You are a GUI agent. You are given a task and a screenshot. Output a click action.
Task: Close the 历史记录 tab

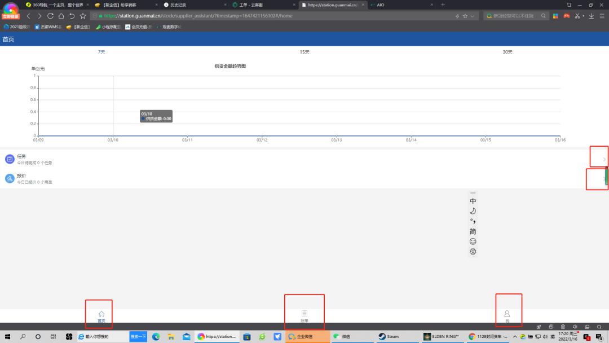pos(225,5)
